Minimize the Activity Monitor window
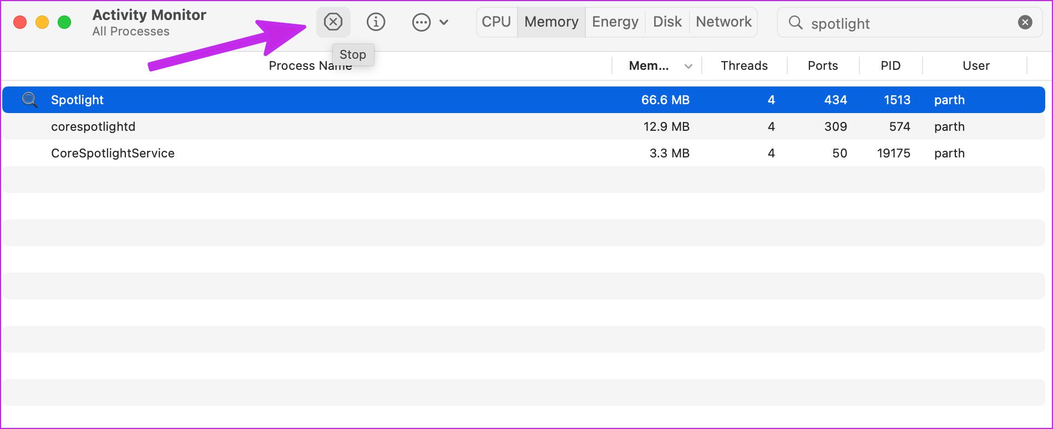This screenshot has width=1053, height=429. pos(42,22)
